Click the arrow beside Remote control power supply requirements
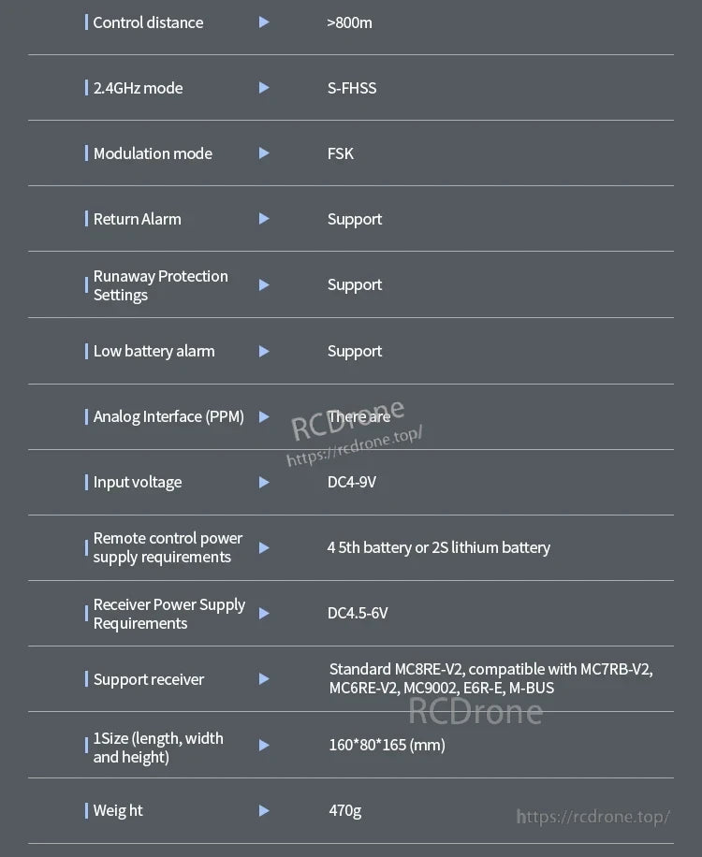Image resolution: width=702 pixels, height=857 pixels. pos(264,548)
